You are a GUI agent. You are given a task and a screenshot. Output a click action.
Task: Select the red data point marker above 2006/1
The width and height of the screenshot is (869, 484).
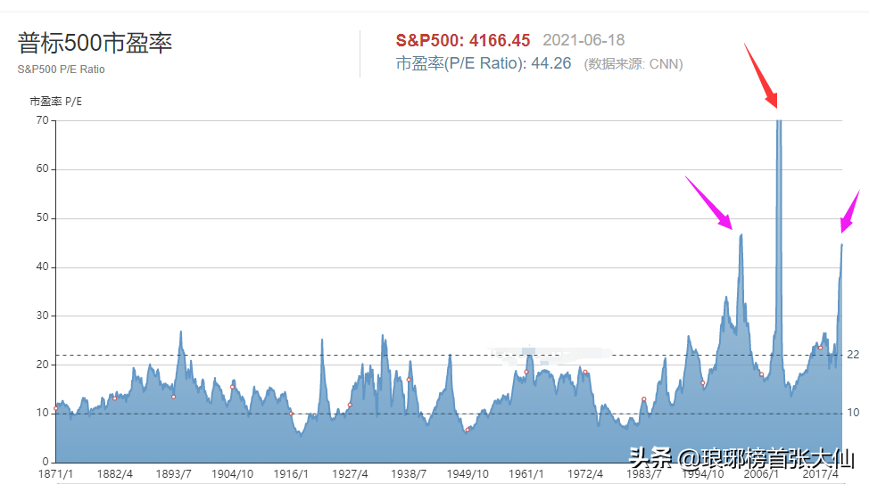761,374
